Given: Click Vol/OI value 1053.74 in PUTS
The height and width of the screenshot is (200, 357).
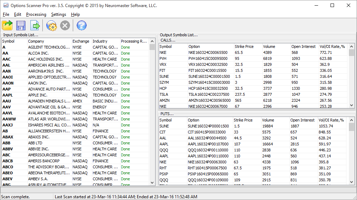Looking at the screenshot, I should tap(326, 126).
